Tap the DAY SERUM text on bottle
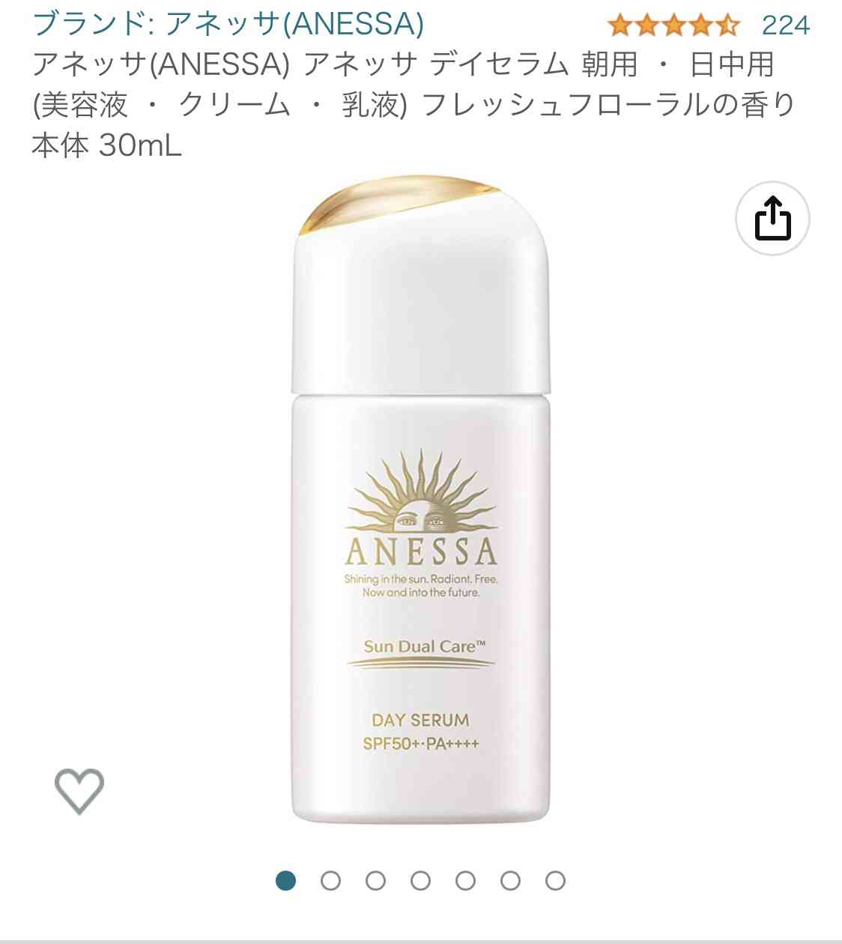Image resolution: width=842 pixels, height=944 pixels. pyautogui.click(x=420, y=720)
